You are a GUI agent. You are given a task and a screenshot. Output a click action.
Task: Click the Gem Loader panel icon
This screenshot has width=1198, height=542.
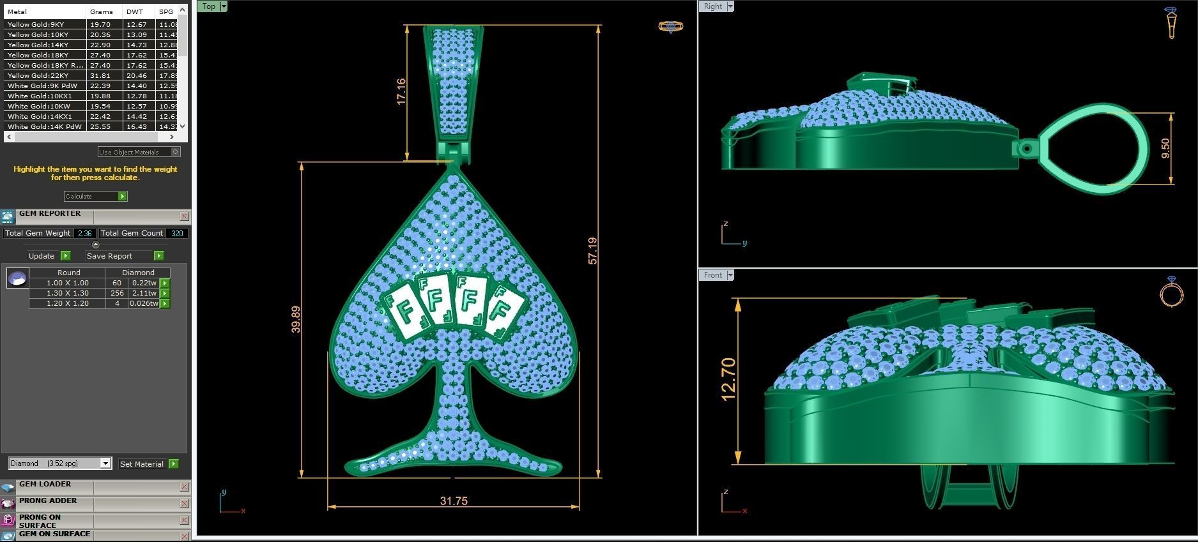8,488
